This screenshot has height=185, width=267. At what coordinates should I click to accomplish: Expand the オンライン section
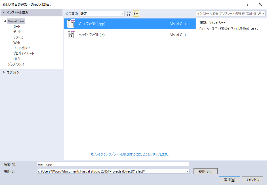point(4,73)
